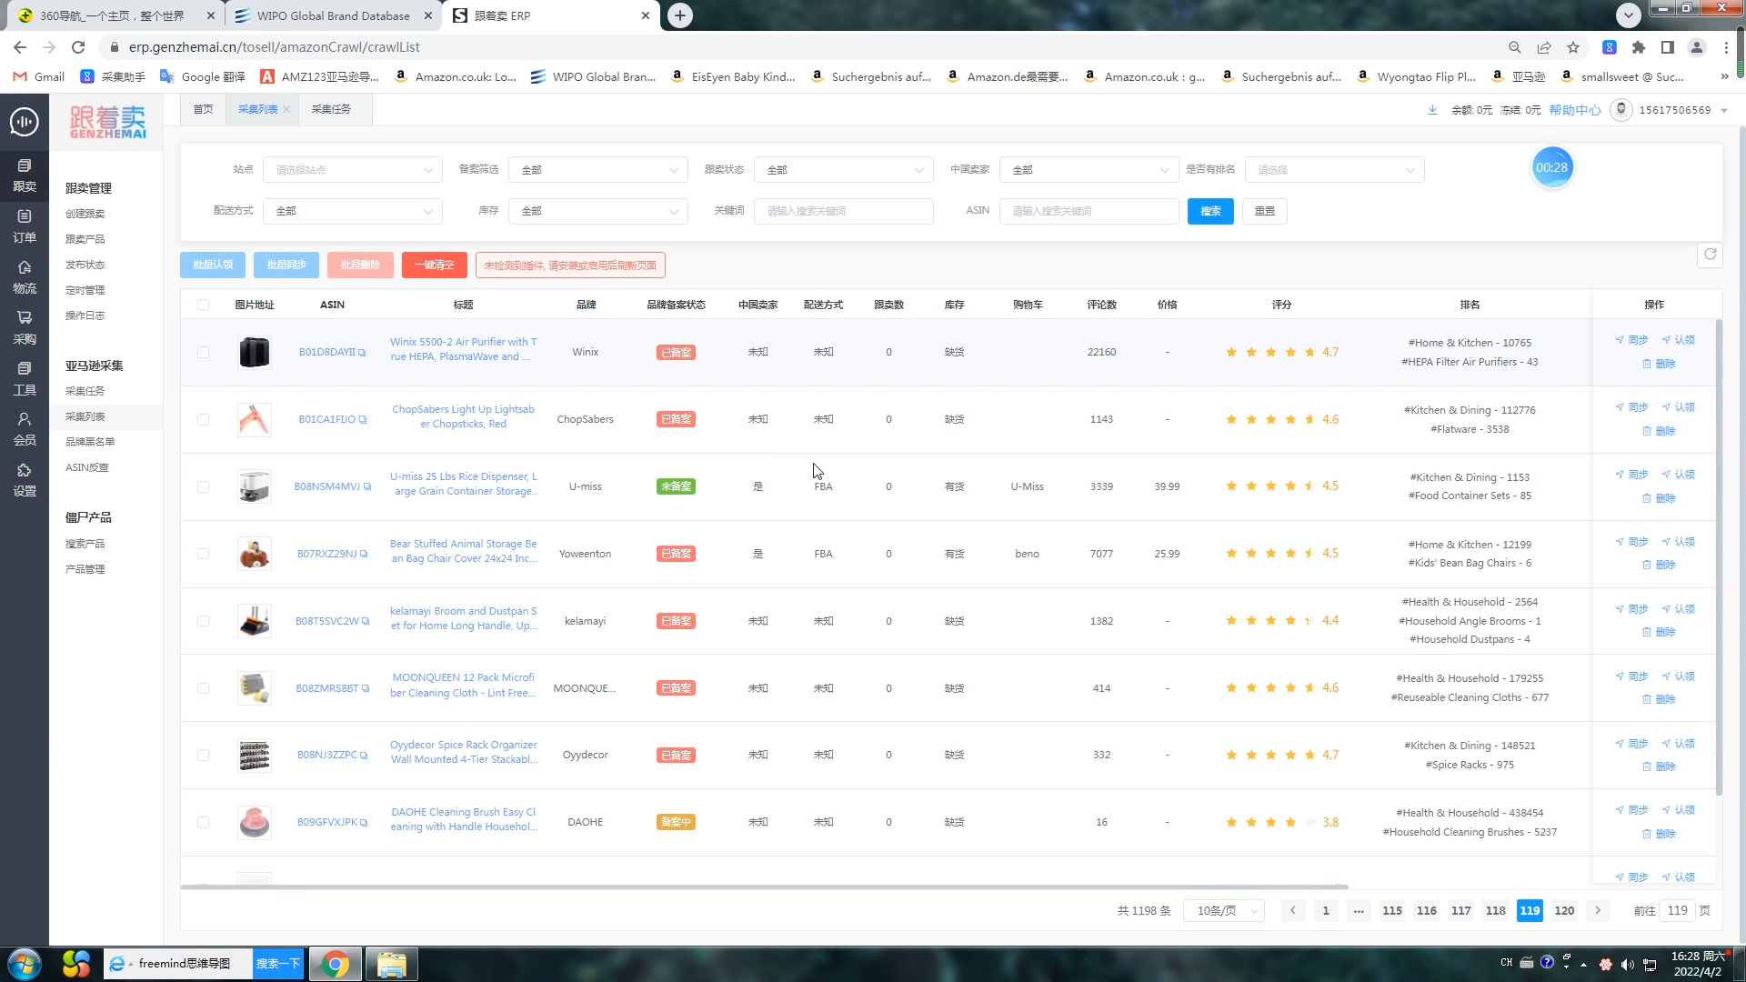Open the 库存 dropdown
The image size is (1746, 982).
[598, 211]
